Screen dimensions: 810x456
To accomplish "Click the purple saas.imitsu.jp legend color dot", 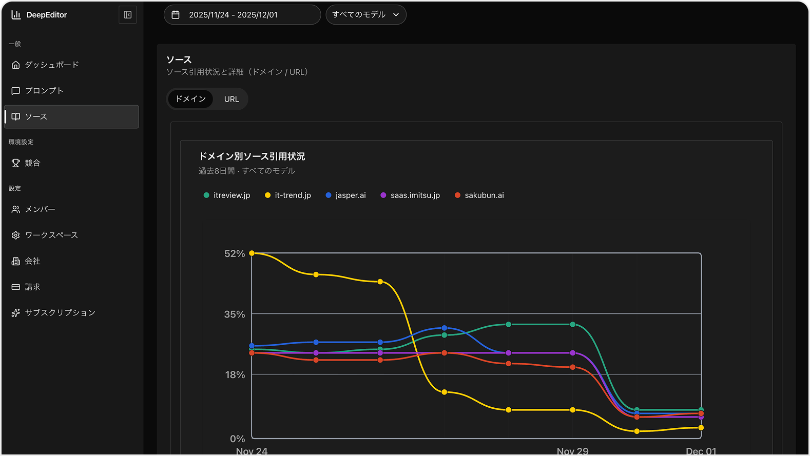I will click(x=383, y=195).
